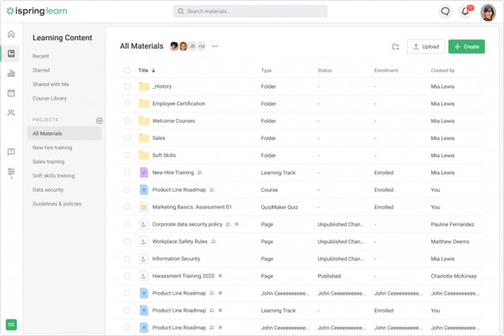This screenshot has width=504, height=336.
Task: Open Shared with Me in sidebar
Action: [x=51, y=84]
